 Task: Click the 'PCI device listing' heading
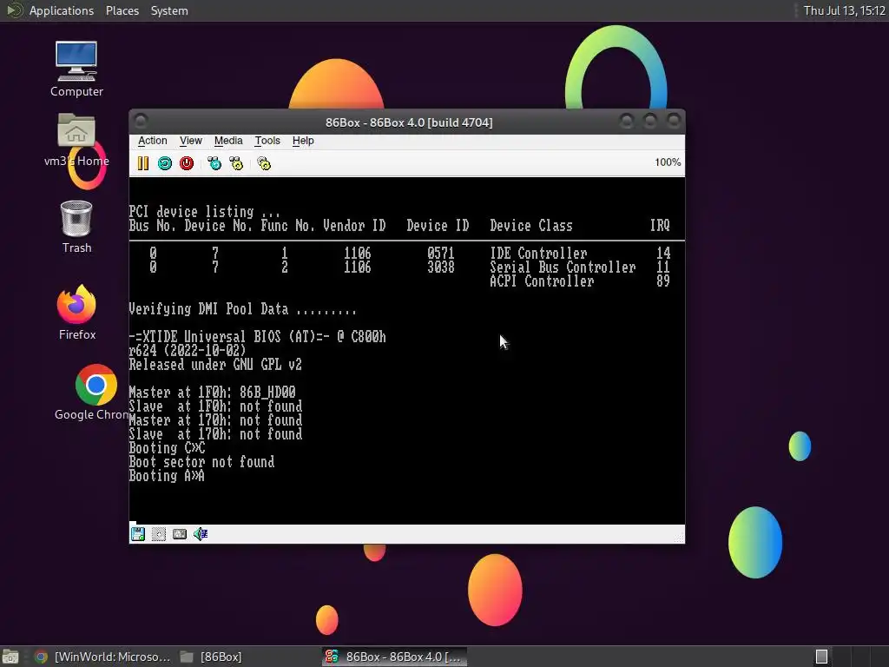(205, 212)
